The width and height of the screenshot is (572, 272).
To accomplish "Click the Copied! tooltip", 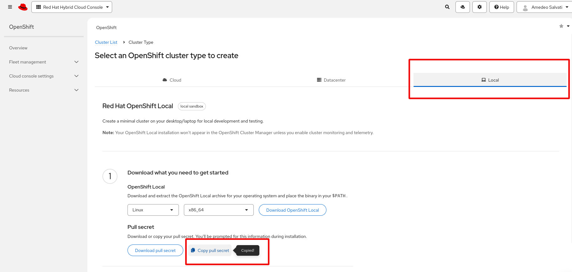I will (x=247, y=250).
